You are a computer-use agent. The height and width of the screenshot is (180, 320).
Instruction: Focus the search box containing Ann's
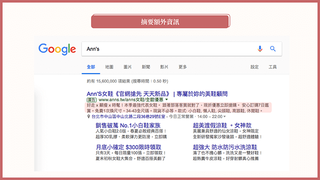point(182,49)
